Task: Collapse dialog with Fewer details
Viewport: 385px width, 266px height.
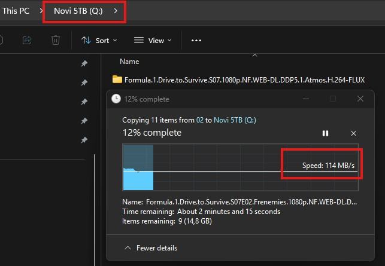Action: tap(151, 247)
